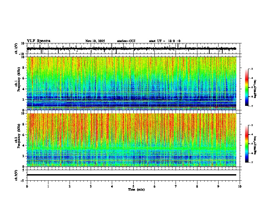Screen dimensions: 270x209
Task: Click the "station=OUI" header text
Action: pyautogui.click(x=126, y=41)
